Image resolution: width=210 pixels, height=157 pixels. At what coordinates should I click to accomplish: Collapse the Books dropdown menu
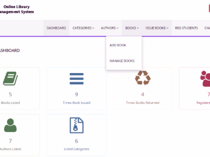[x=132, y=28]
